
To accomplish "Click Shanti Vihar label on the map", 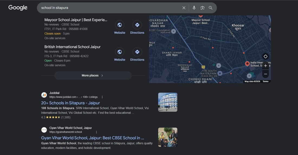I will pos(172,54).
